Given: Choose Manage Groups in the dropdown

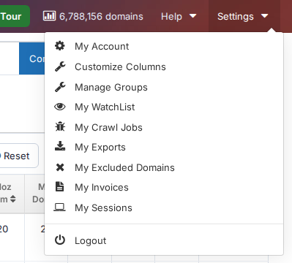Looking at the screenshot, I should click(111, 87).
